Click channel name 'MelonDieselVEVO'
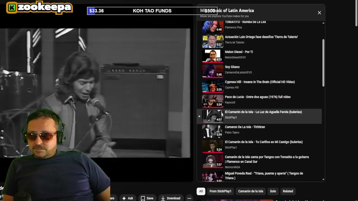The image size is (358, 201). coord(235,58)
